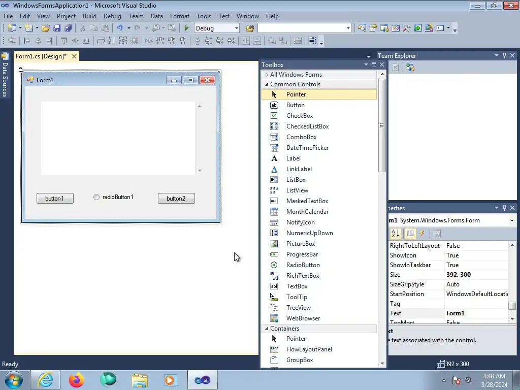This screenshot has height=390, width=520.
Task: Open the Extension Manager toolbar icon
Action: (x=429, y=28)
